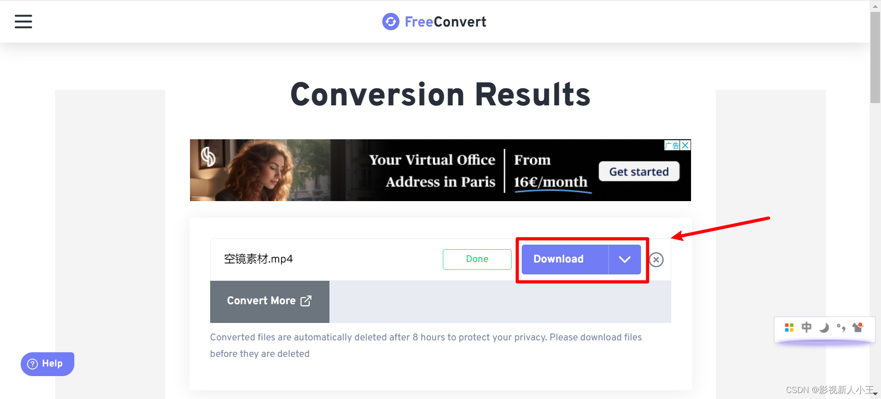Remove the 空镜素材.mp4 file with X icon
881x399 pixels.
(656, 260)
